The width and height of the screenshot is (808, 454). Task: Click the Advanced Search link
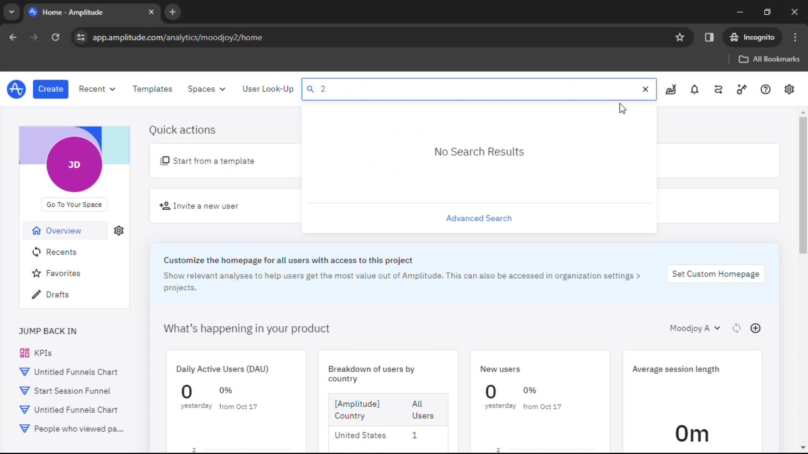click(x=479, y=218)
